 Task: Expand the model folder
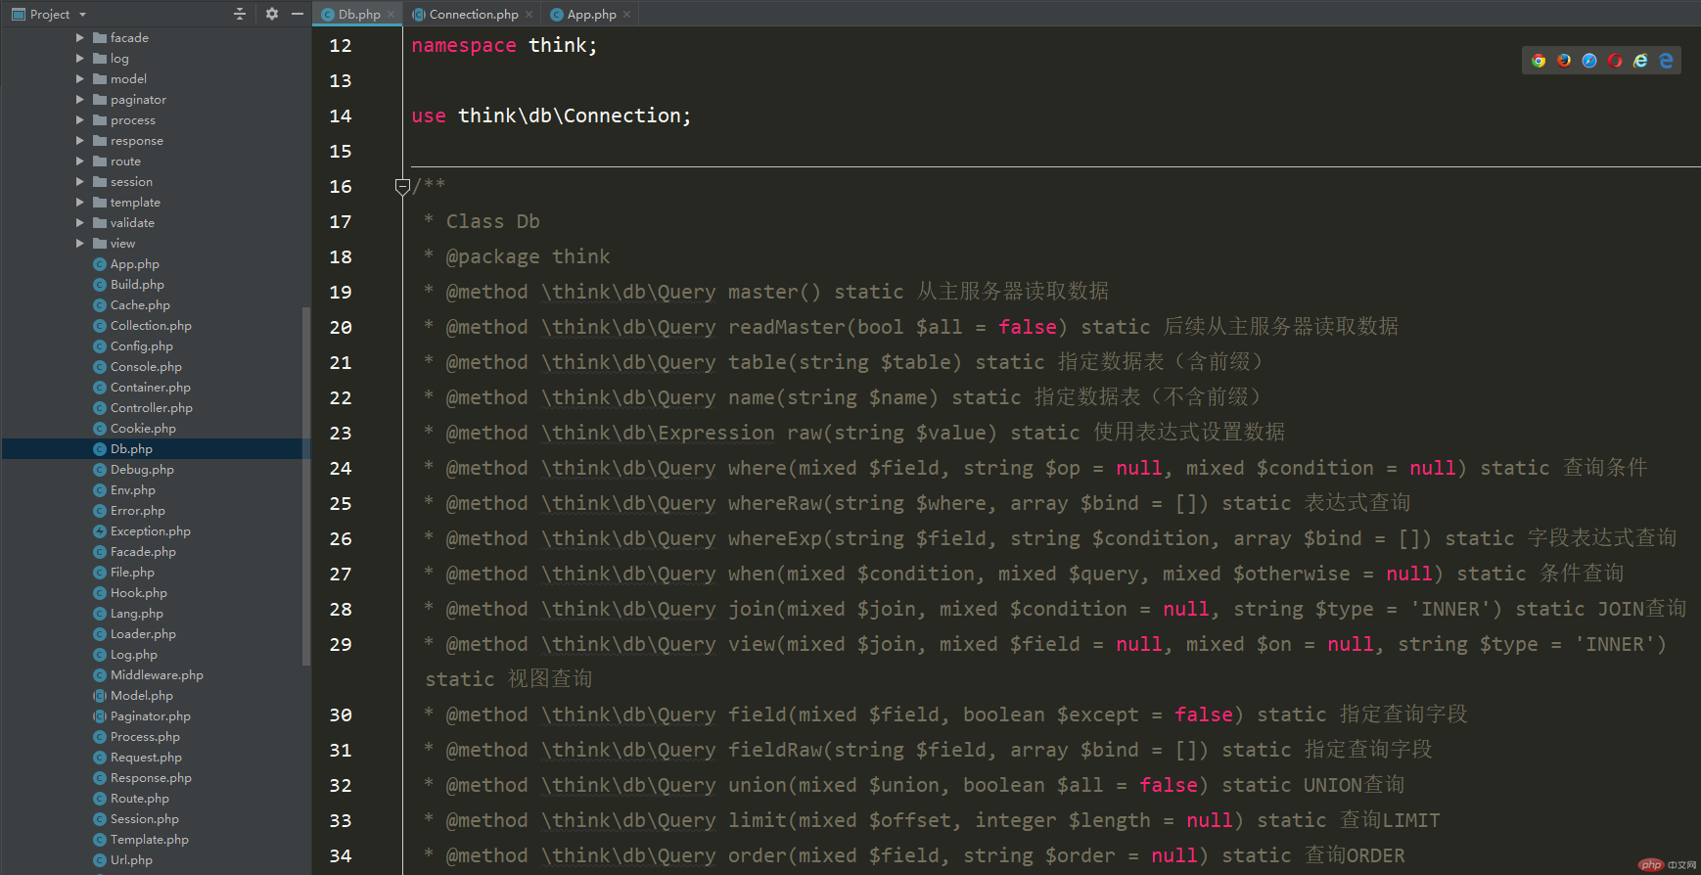[80, 78]
